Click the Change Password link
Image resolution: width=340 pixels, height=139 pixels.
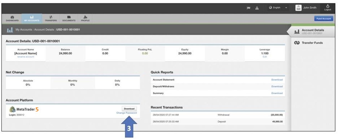127,113
